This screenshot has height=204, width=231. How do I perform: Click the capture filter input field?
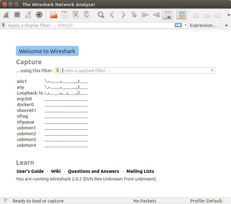135,70
